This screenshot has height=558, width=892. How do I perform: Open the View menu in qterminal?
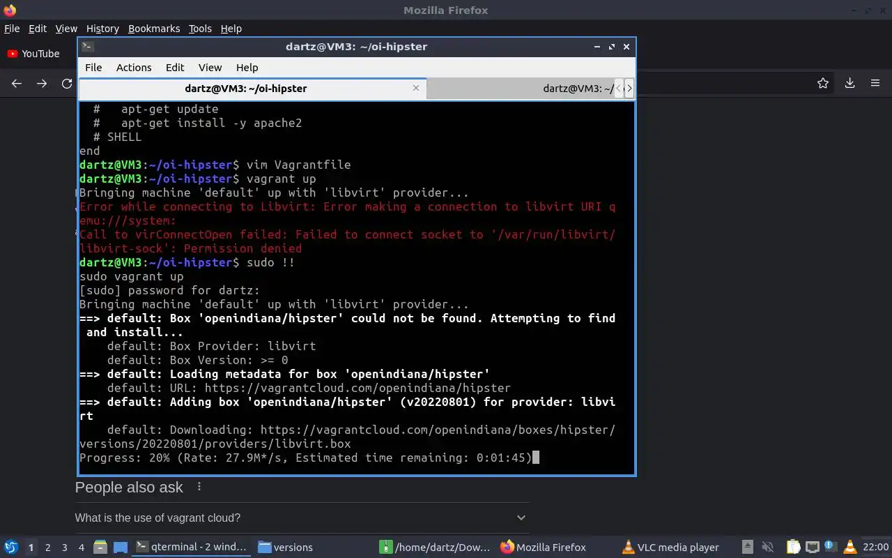tap(210, 68)
